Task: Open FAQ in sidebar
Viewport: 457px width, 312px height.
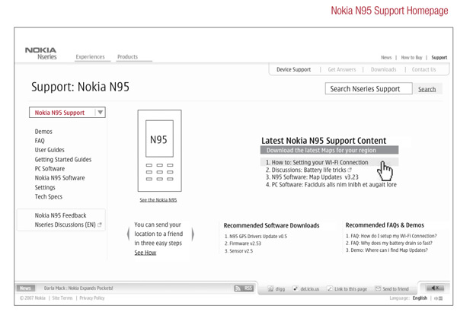Action: [40, 141]
